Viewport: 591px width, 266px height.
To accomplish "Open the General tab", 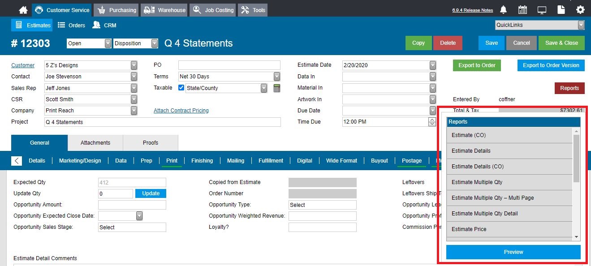I will [39, 143].
